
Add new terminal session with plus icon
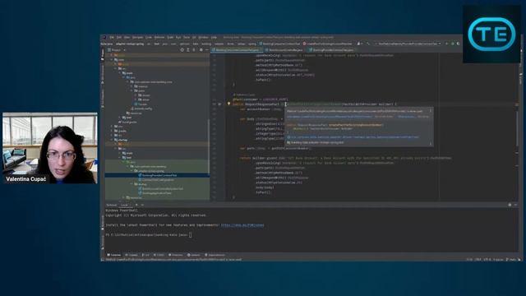click(136, 205)
